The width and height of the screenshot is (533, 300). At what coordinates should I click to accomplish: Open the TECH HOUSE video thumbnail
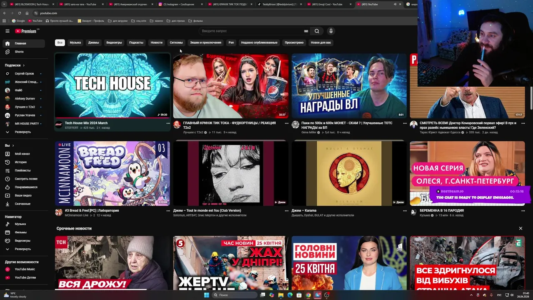pyautogui.click(x=112, y=85)
